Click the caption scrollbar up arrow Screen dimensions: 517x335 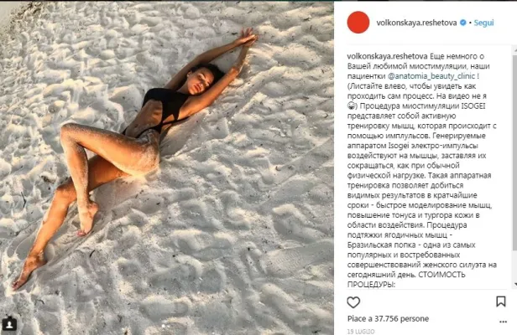[515, 50]
